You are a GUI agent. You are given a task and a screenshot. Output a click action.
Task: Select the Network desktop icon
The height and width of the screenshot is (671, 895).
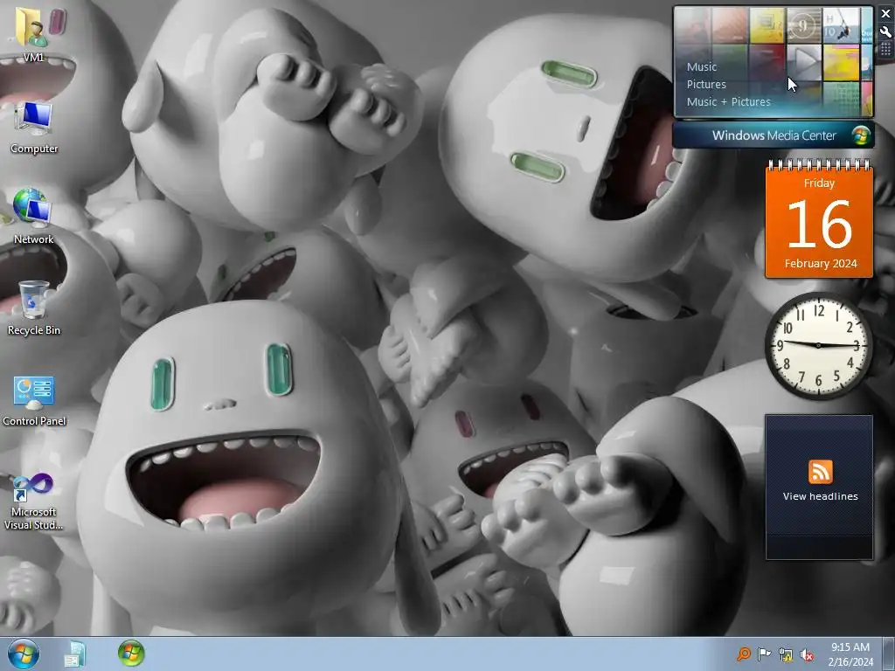point(33,217)
